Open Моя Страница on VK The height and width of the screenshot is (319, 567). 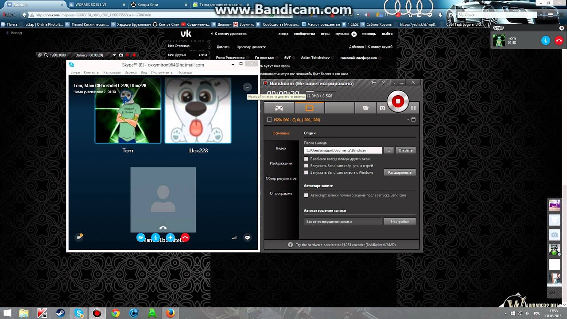(x=179, y=46)
